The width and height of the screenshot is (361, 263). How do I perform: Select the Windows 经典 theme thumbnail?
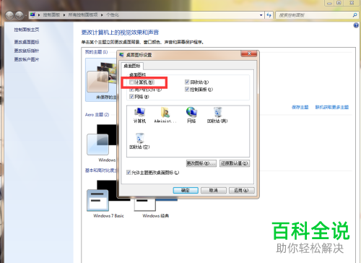coord(155,207)
